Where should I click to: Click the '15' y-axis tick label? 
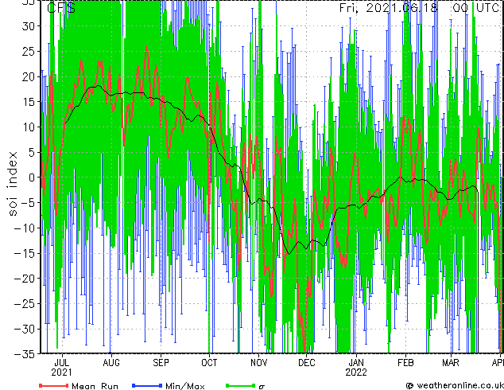click(x=29, y=102)
